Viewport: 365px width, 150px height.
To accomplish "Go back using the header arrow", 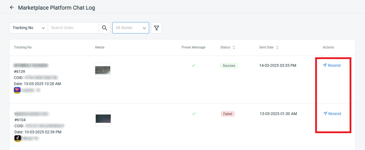I will (12, 8).
